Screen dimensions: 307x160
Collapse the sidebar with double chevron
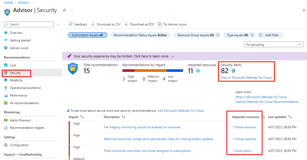click(x=58, y=24)
